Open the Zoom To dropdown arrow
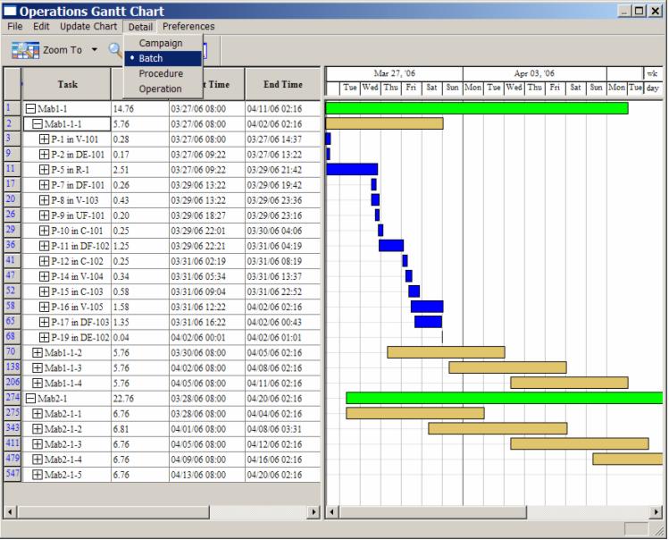This screenshot has height=540, width=669. 95,50
